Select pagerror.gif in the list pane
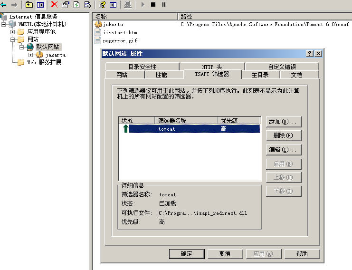 (120, 41)
